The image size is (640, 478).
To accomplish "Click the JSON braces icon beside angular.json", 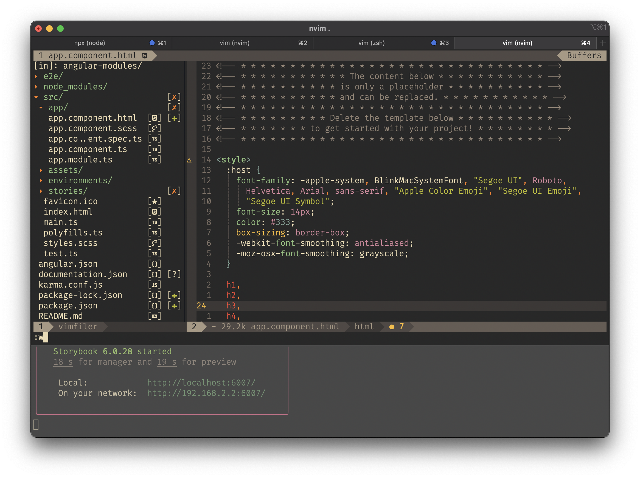I will pyautogui.click(x=155, y=264).
